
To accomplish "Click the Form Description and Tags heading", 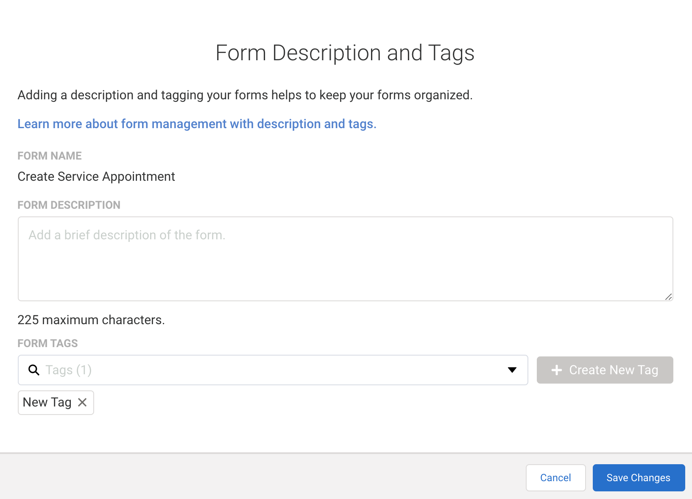I will click(x=345, y=53).
